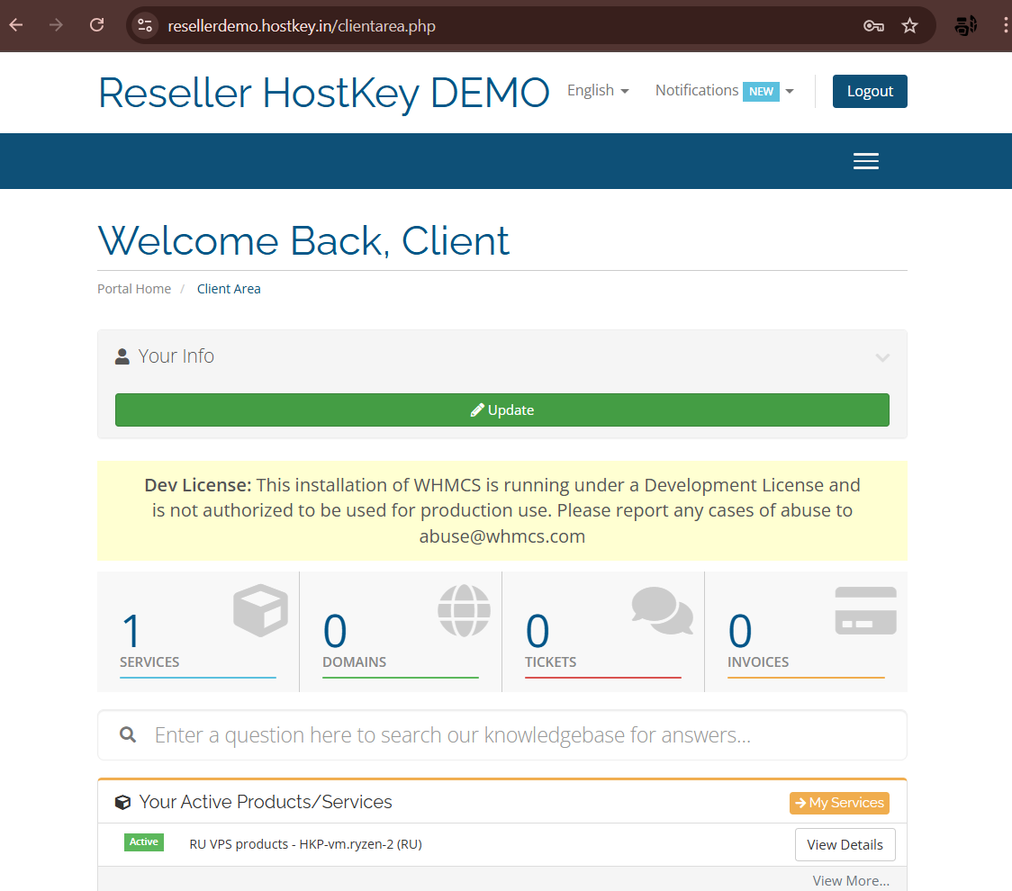The width and height of the screenshot is (1012, 891).
Task: Open the browser extension icon
Action: click(x=965, y=26)
